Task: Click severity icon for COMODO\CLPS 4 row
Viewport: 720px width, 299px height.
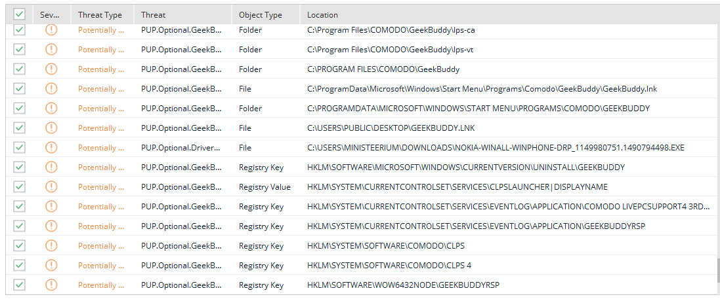Action: [x=51, y=266]
